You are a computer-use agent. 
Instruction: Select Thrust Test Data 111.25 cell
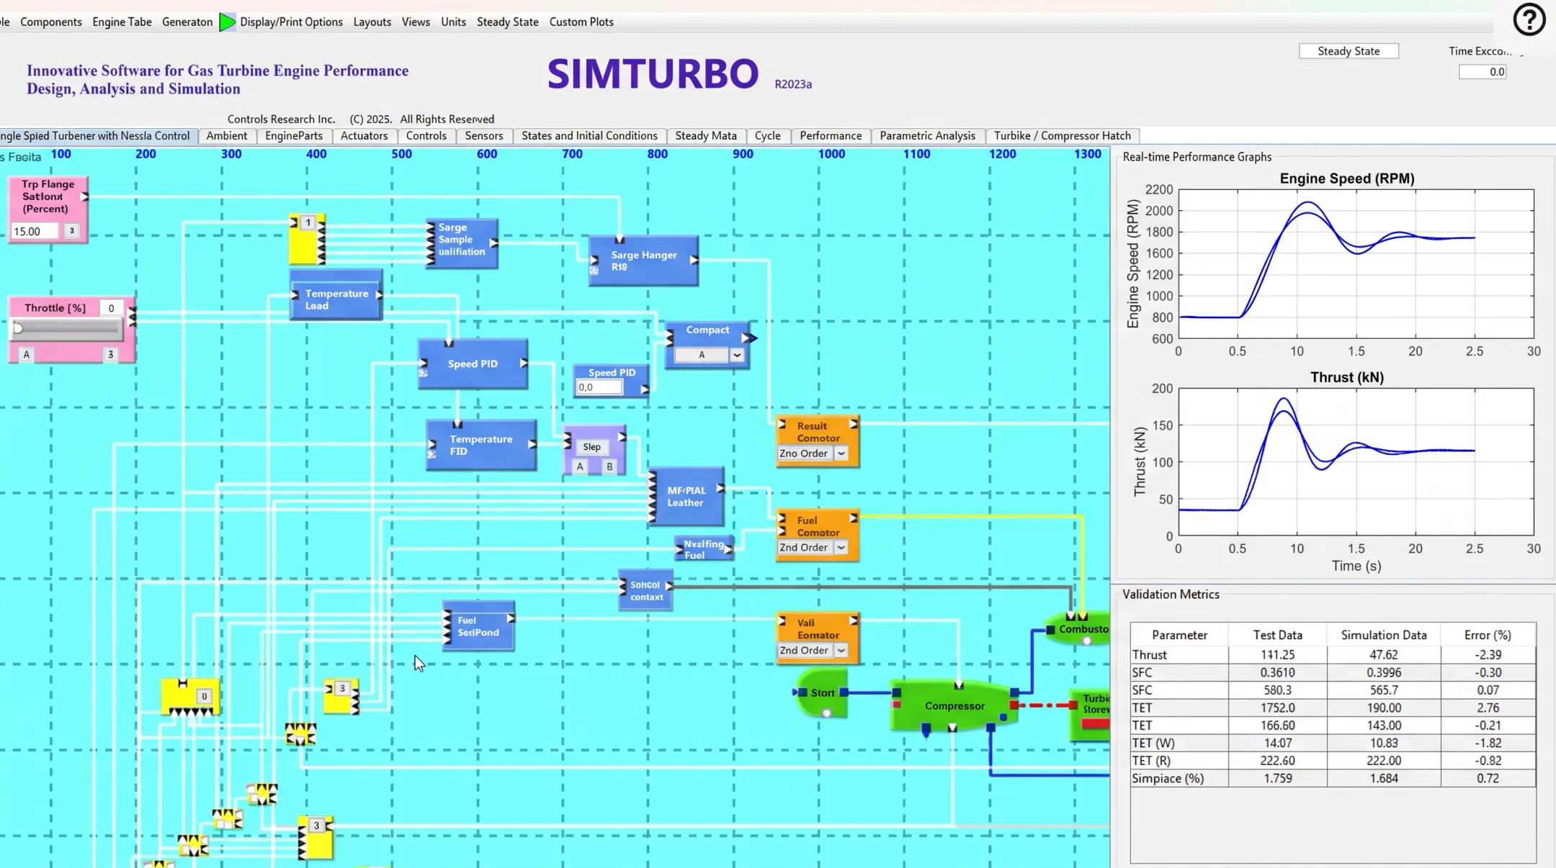point(1277,655)
